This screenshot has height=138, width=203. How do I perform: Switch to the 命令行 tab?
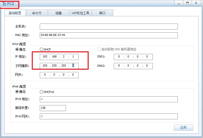(37, 13)
